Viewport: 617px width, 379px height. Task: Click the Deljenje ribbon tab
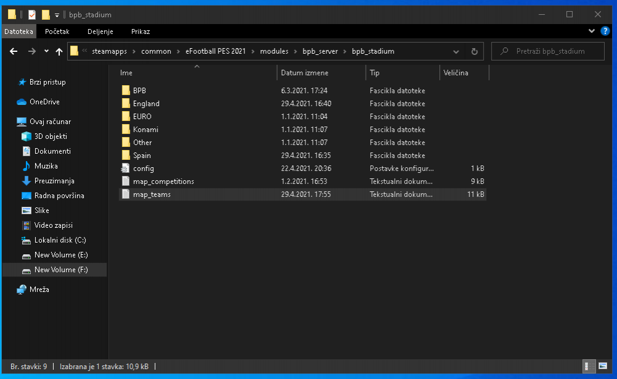point(100,31)
